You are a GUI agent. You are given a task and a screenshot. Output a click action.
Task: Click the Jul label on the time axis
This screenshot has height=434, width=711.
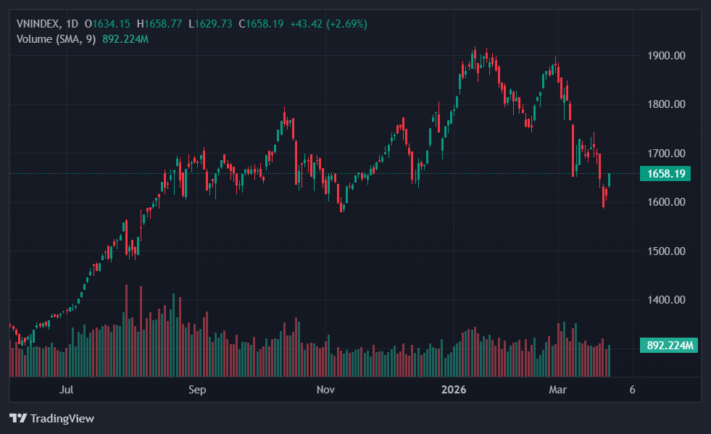[x=67, y=390]
